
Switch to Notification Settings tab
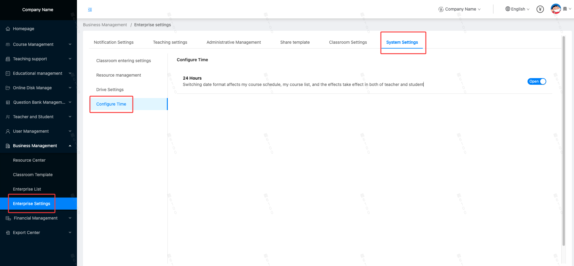[114, 42]
